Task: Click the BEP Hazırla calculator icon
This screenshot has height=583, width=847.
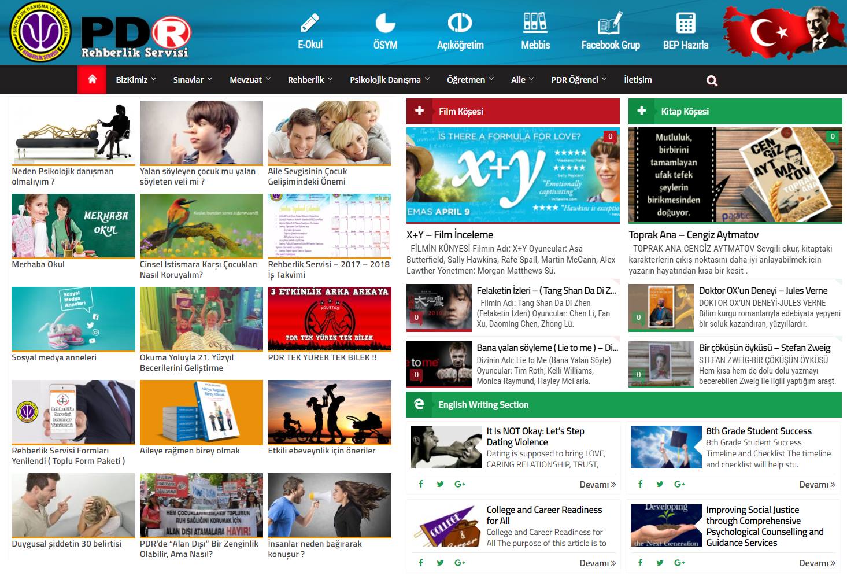Action: [685, 23]
